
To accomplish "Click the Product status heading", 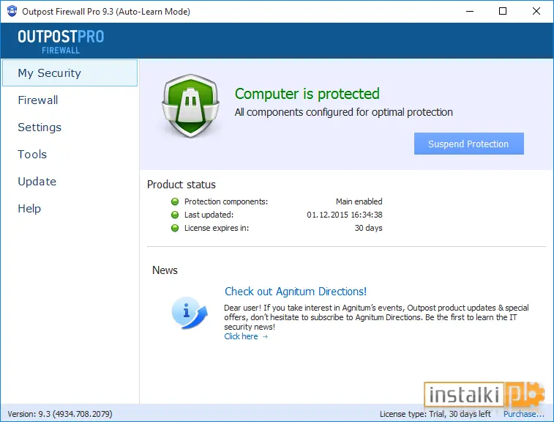I will click(x=181, y=185).
